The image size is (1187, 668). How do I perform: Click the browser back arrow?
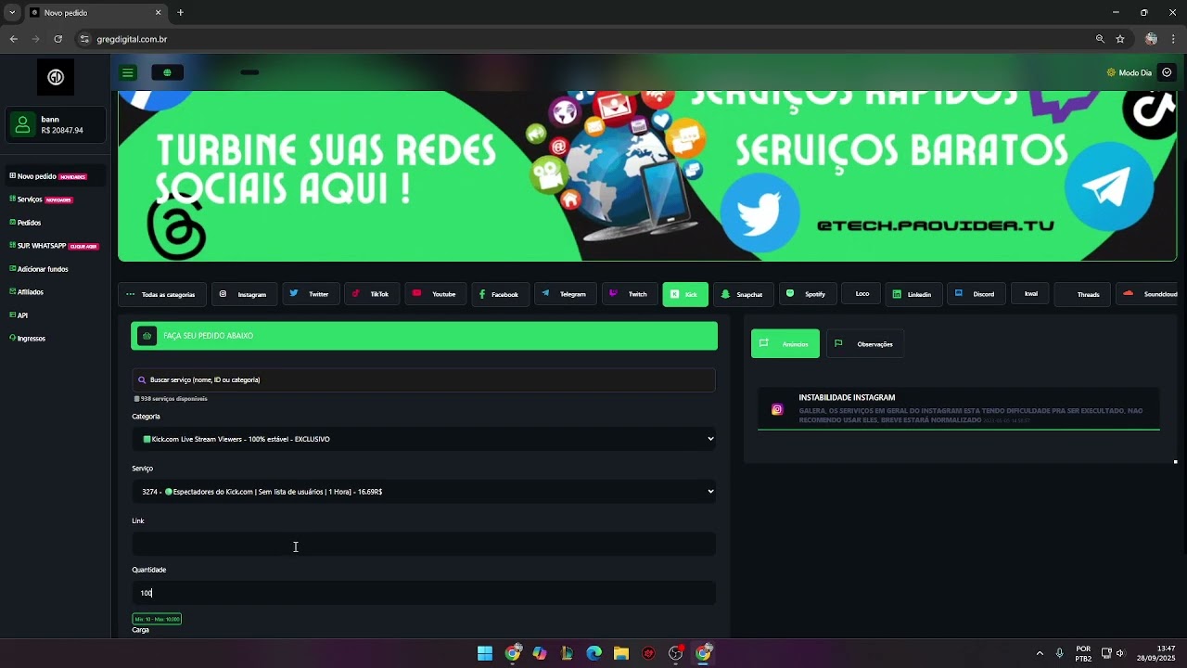13,39
